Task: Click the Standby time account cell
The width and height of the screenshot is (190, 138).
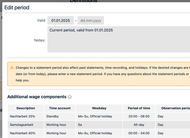Action: coord(52,116)
